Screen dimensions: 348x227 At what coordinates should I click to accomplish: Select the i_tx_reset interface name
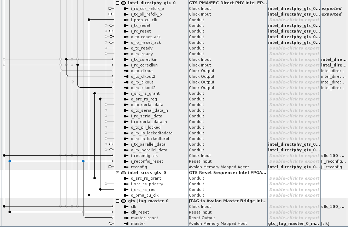tap(140, 25)
